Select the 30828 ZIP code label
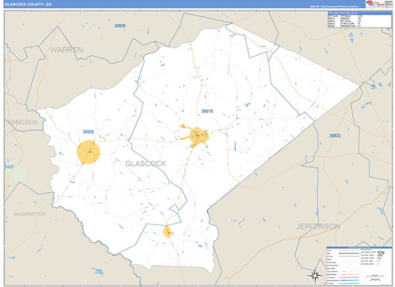The image size is (395, 287). [118, 25]
